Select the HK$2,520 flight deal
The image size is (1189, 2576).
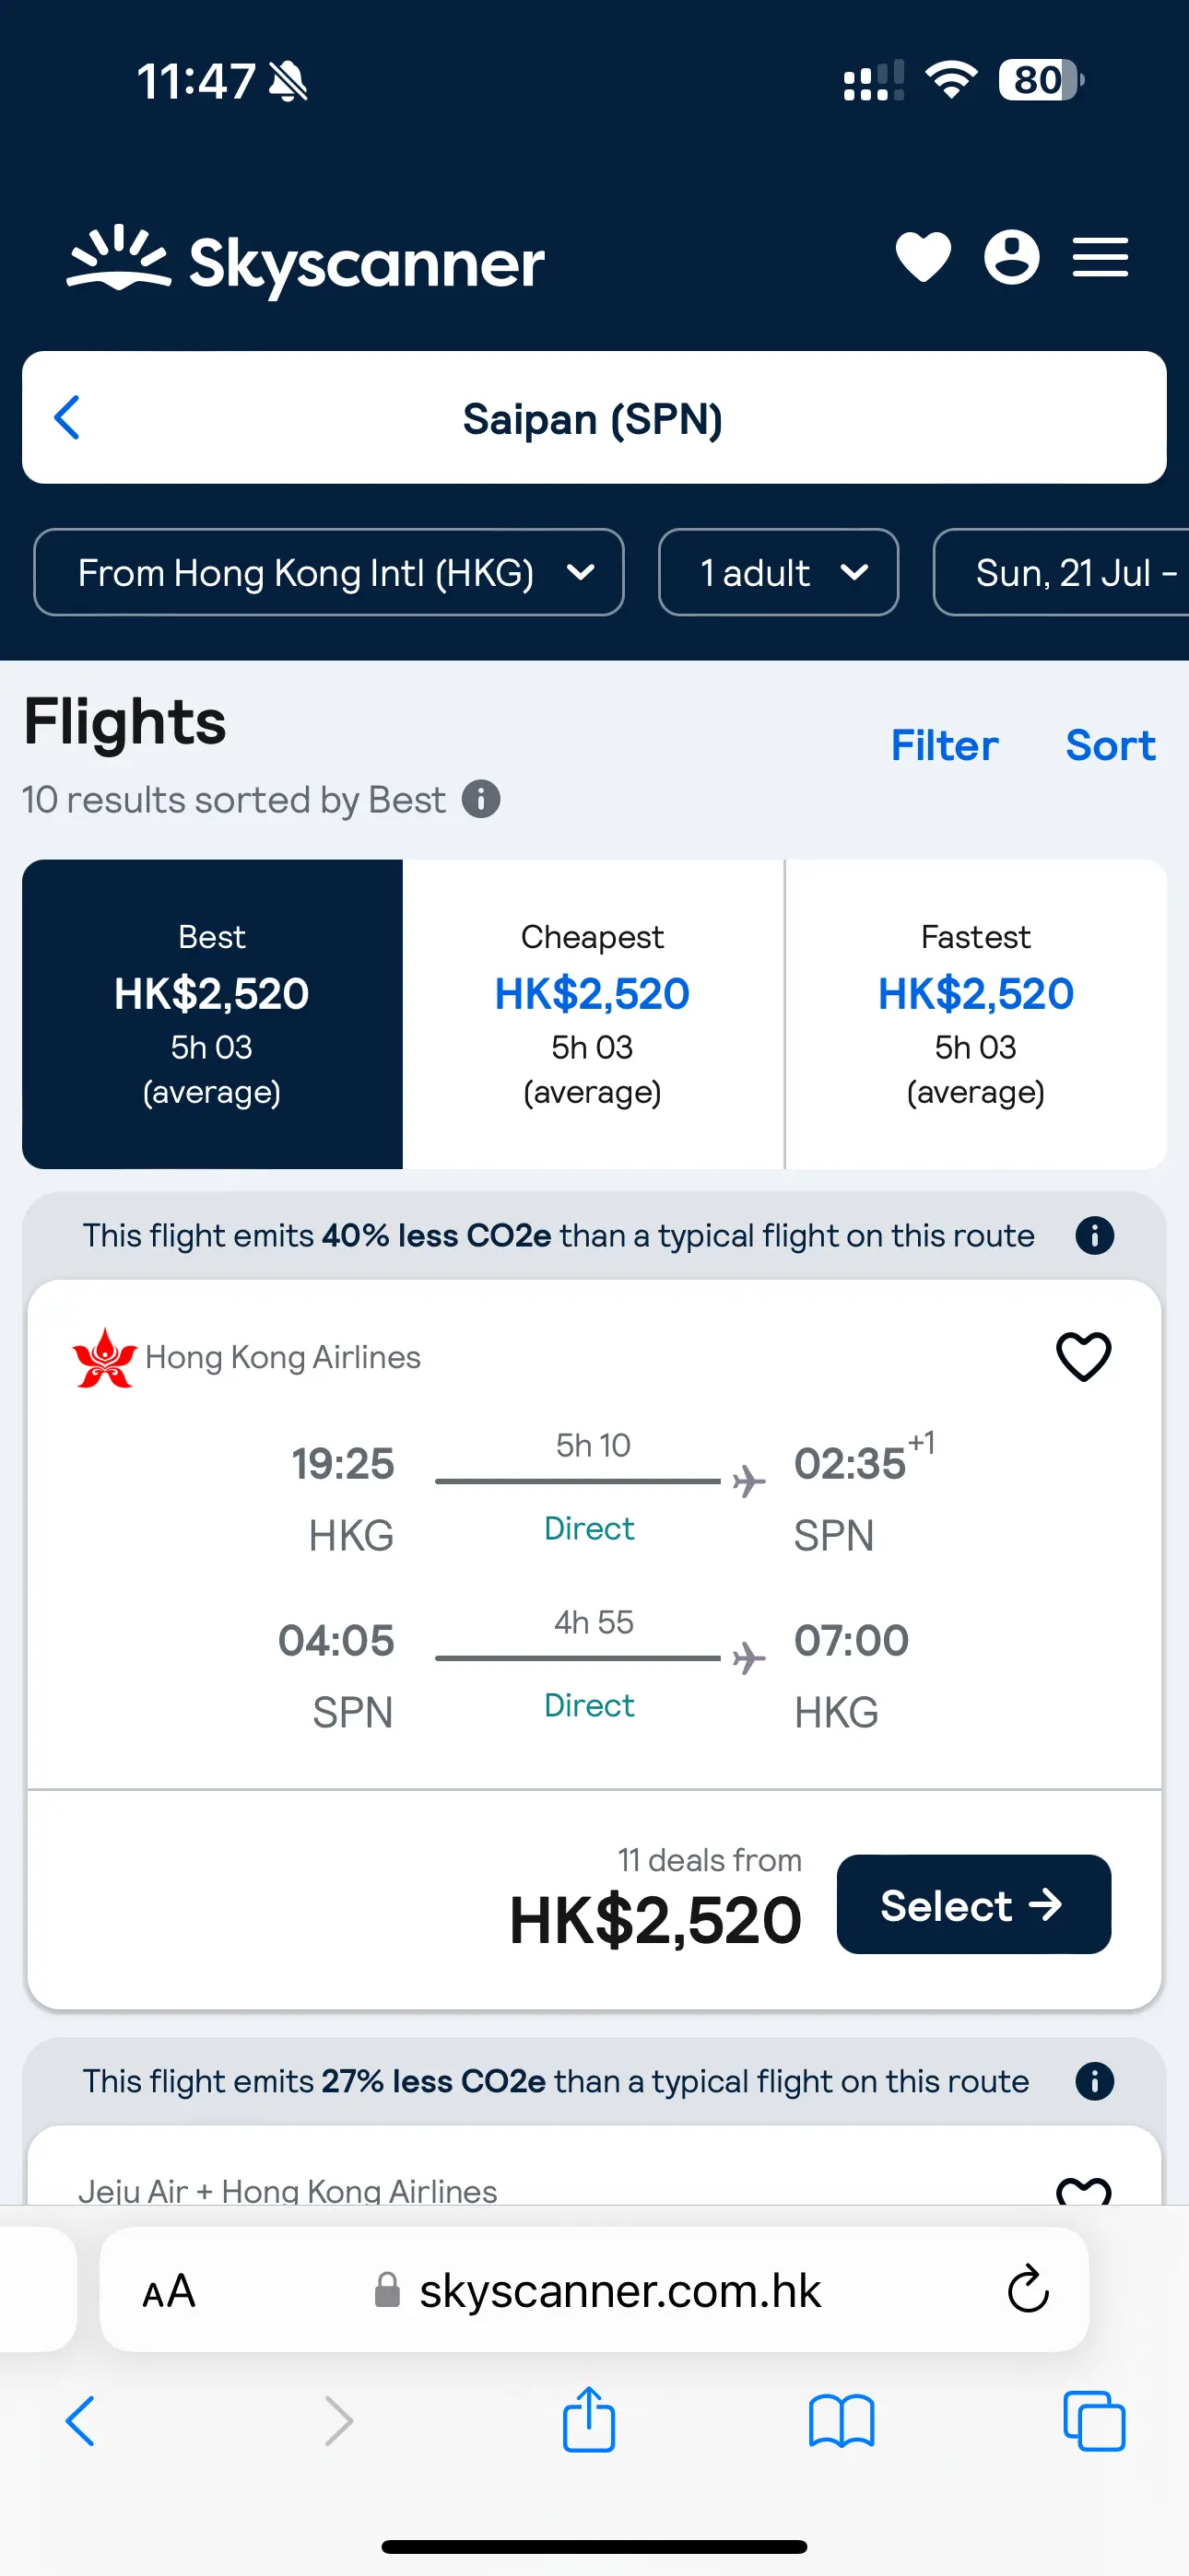click(x=971, y=1904)
